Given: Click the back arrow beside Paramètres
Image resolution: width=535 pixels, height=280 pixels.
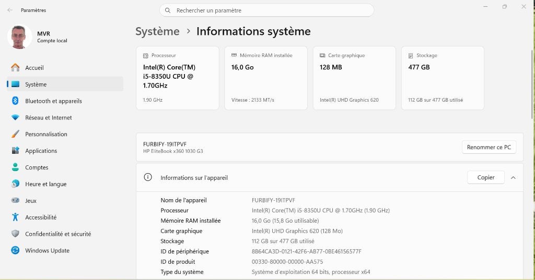Looking at the screenshot, I should pyautogui.click(x=10, y=10).
